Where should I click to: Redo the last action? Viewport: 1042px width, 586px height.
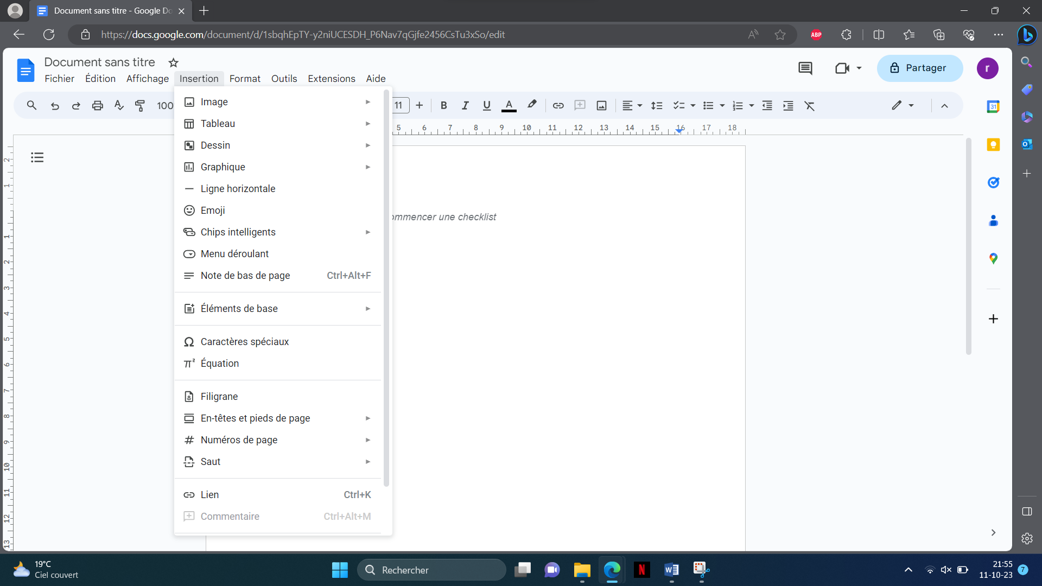pos(76,106)
